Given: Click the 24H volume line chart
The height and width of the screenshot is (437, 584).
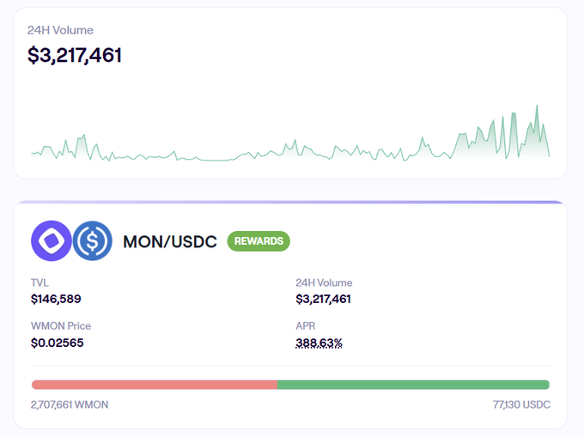Looking at the screenshot, I should click(x=290, y=134).
